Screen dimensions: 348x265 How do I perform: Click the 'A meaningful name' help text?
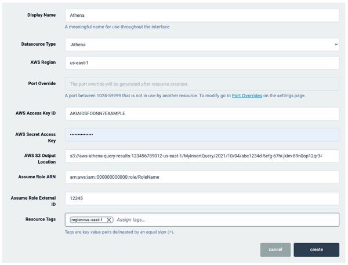tap(117, 27)
